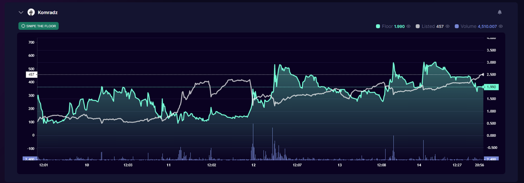Screen dimensions: 524x183
Task: Click the teal Floor legend color swatch
Action: tap(378, 26)
